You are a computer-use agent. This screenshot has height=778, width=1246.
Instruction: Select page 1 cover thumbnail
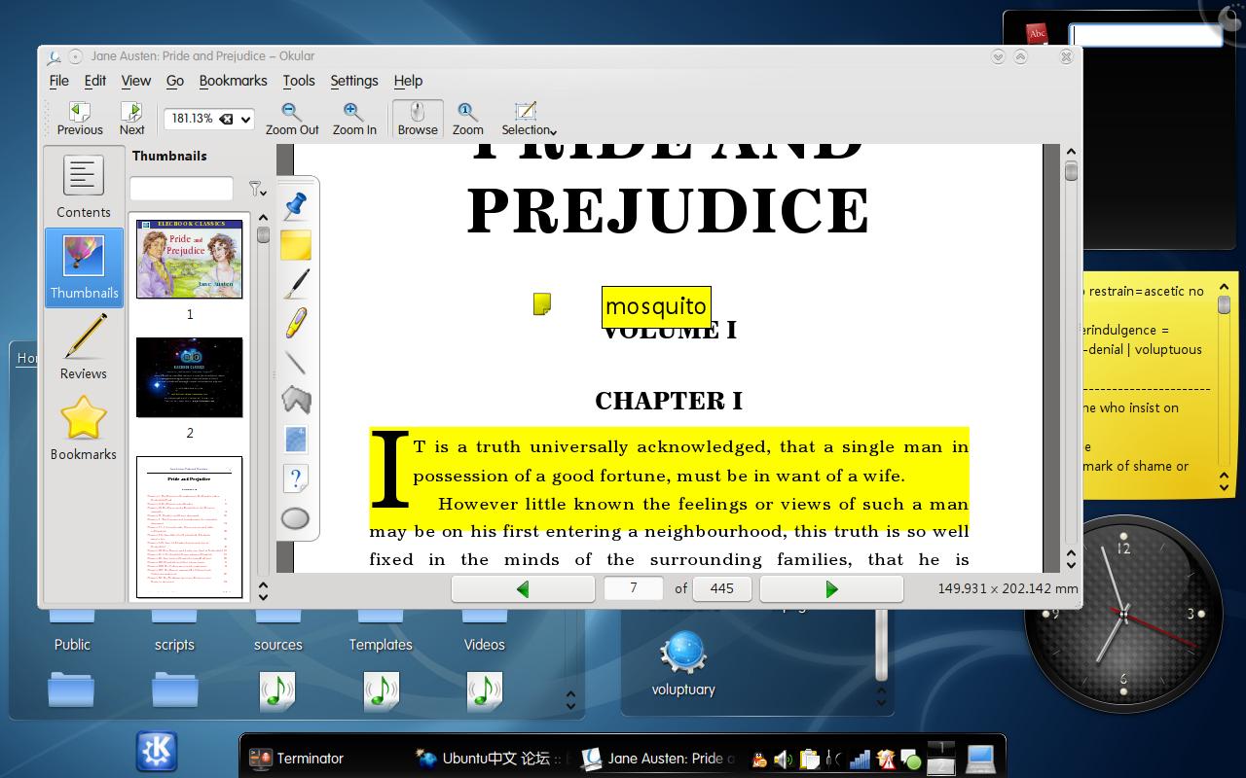pyautogui.click(x=189, y=259)
